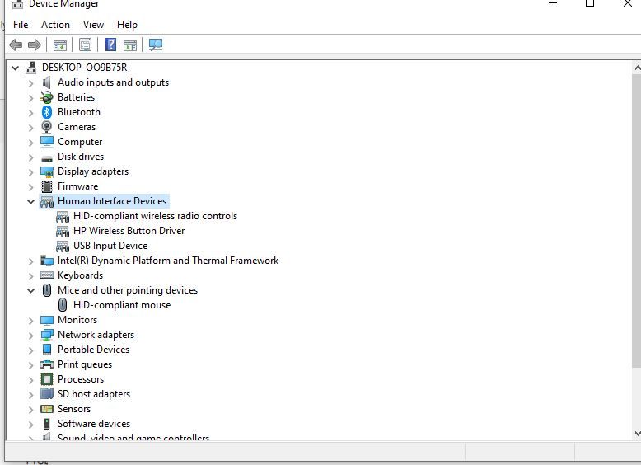641x465 pixels.
Task: Click the Back arrow in toolbar
Action: 16,45
